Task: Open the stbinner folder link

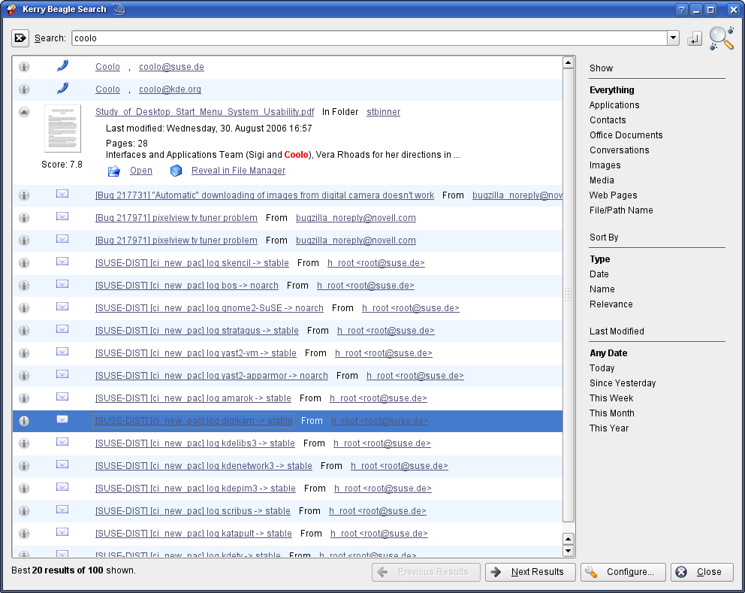Action: coord(384,112)
